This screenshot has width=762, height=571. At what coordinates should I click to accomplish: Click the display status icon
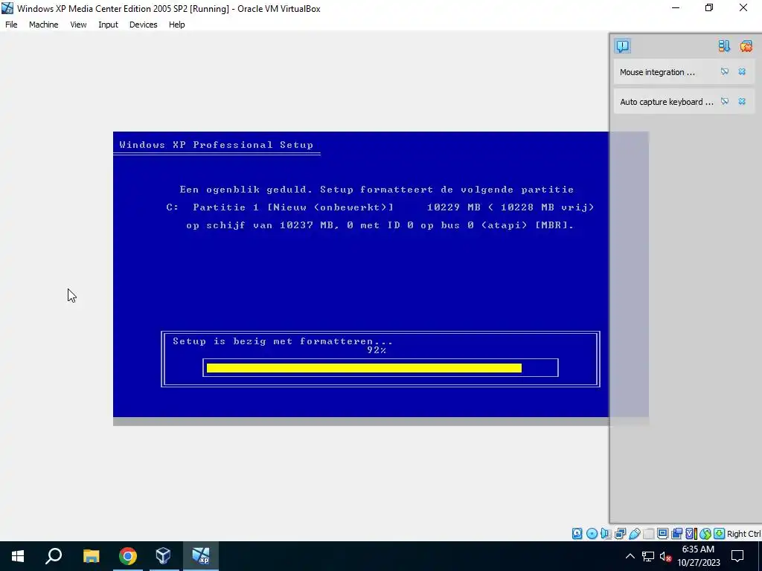[663, 534]
